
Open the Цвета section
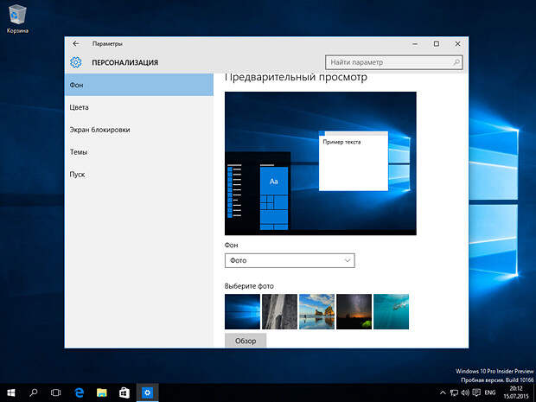[139, 107]
